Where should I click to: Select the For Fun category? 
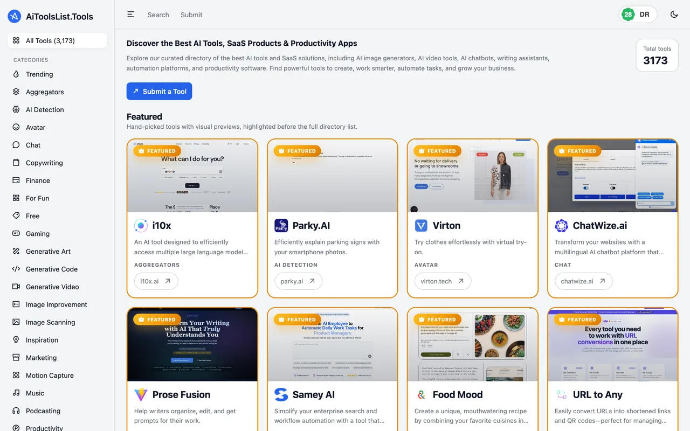point(57,198)
